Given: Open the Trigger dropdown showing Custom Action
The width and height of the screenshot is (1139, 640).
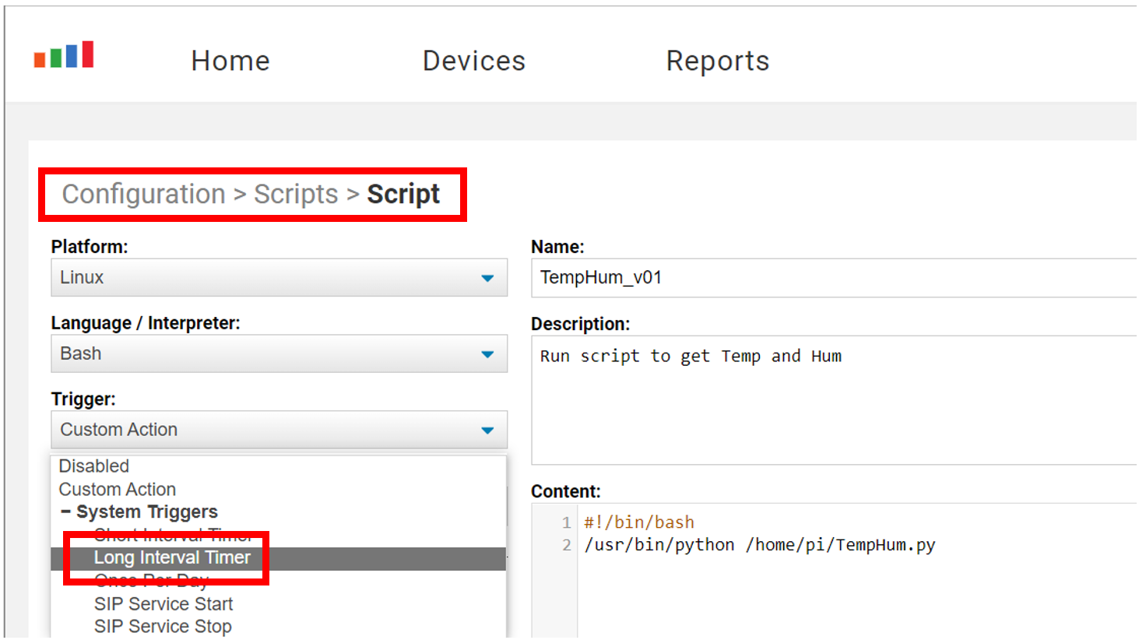Looking at the screenshot, I should click(x=279, y=430).
